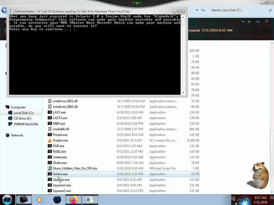
Task: Select the install.res.3082.dll file name
Action: [65, 107]
